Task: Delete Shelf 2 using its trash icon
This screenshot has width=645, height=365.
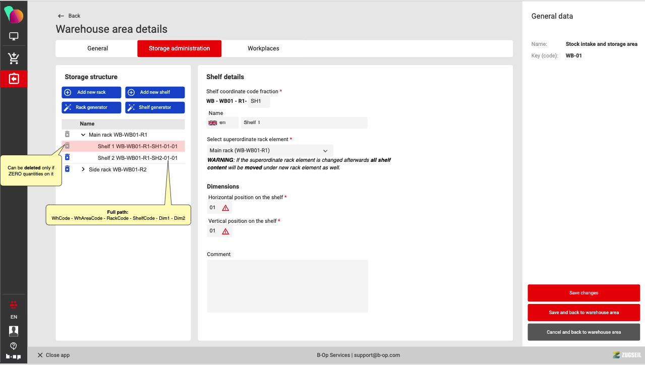Action: pyautogui.click(x=67, y=157)
